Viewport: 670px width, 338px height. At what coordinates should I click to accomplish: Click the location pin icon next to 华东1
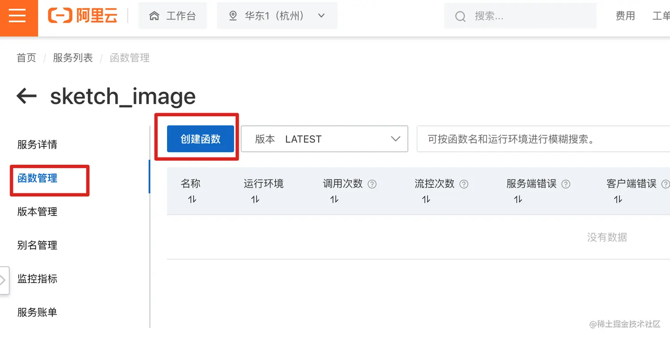point(233,16)
